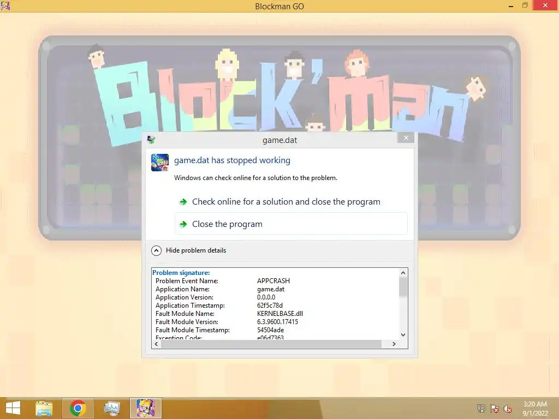Screen dimensions: 559x419
Task: Click the game.dat has stopped working heading
Action: click(x=232, y=160)
